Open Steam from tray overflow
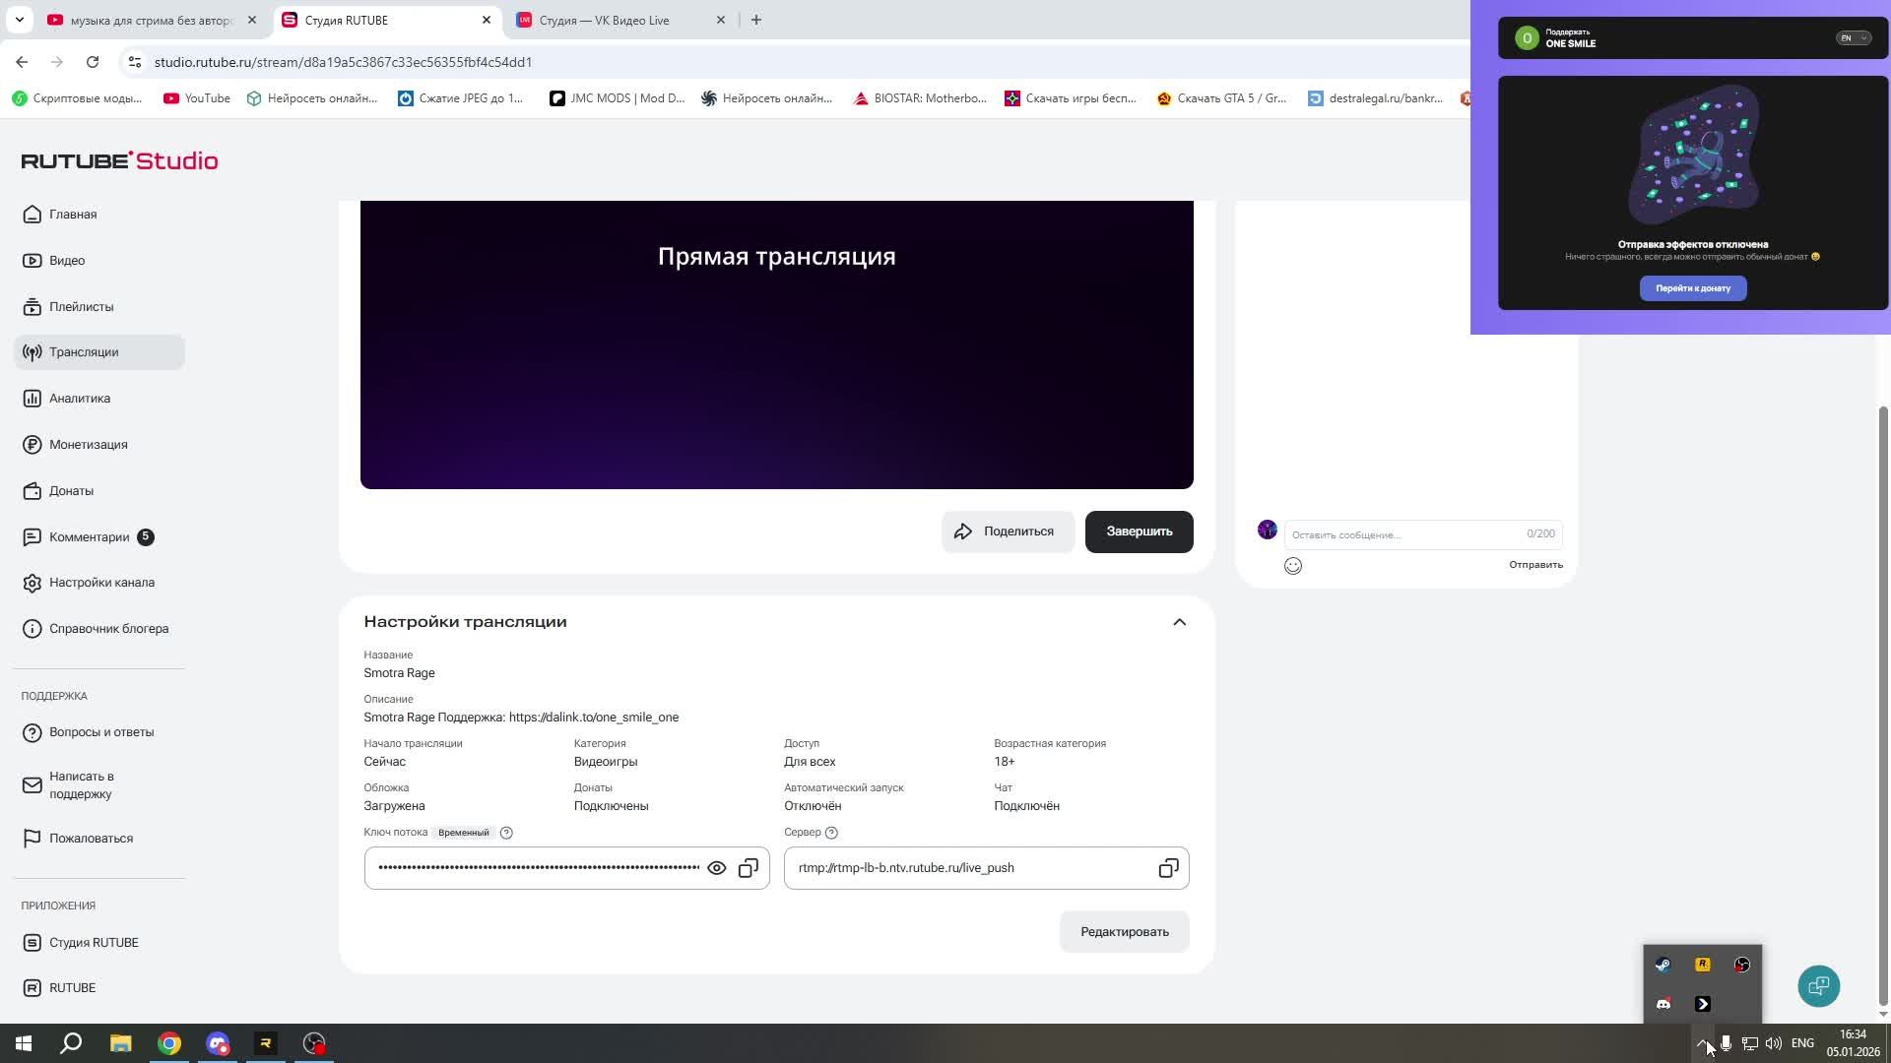 tap(1663, 965)
